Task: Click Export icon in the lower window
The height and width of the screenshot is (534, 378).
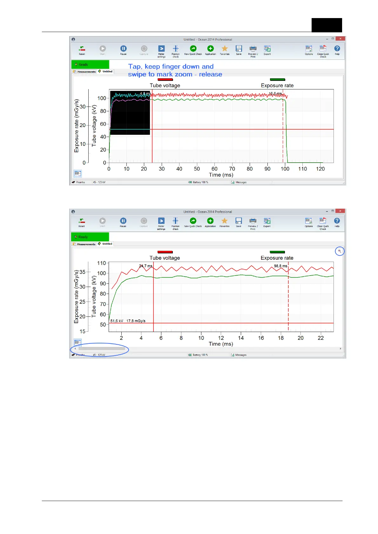Action: click(x=267, y=222)
